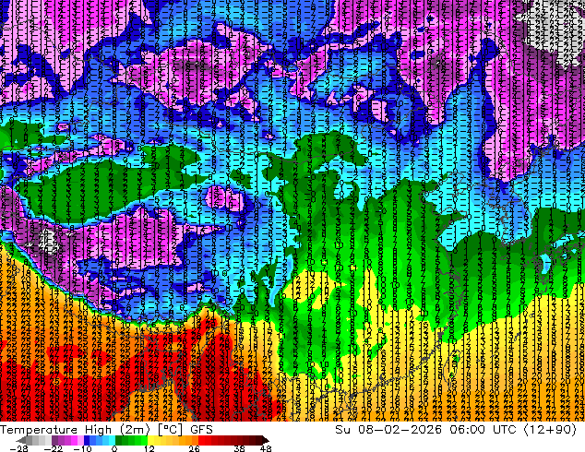The width and height of the screenshot is (585, 452).
Task: Click the dark blue segment of the temperature legend
Action: point(87,440)
